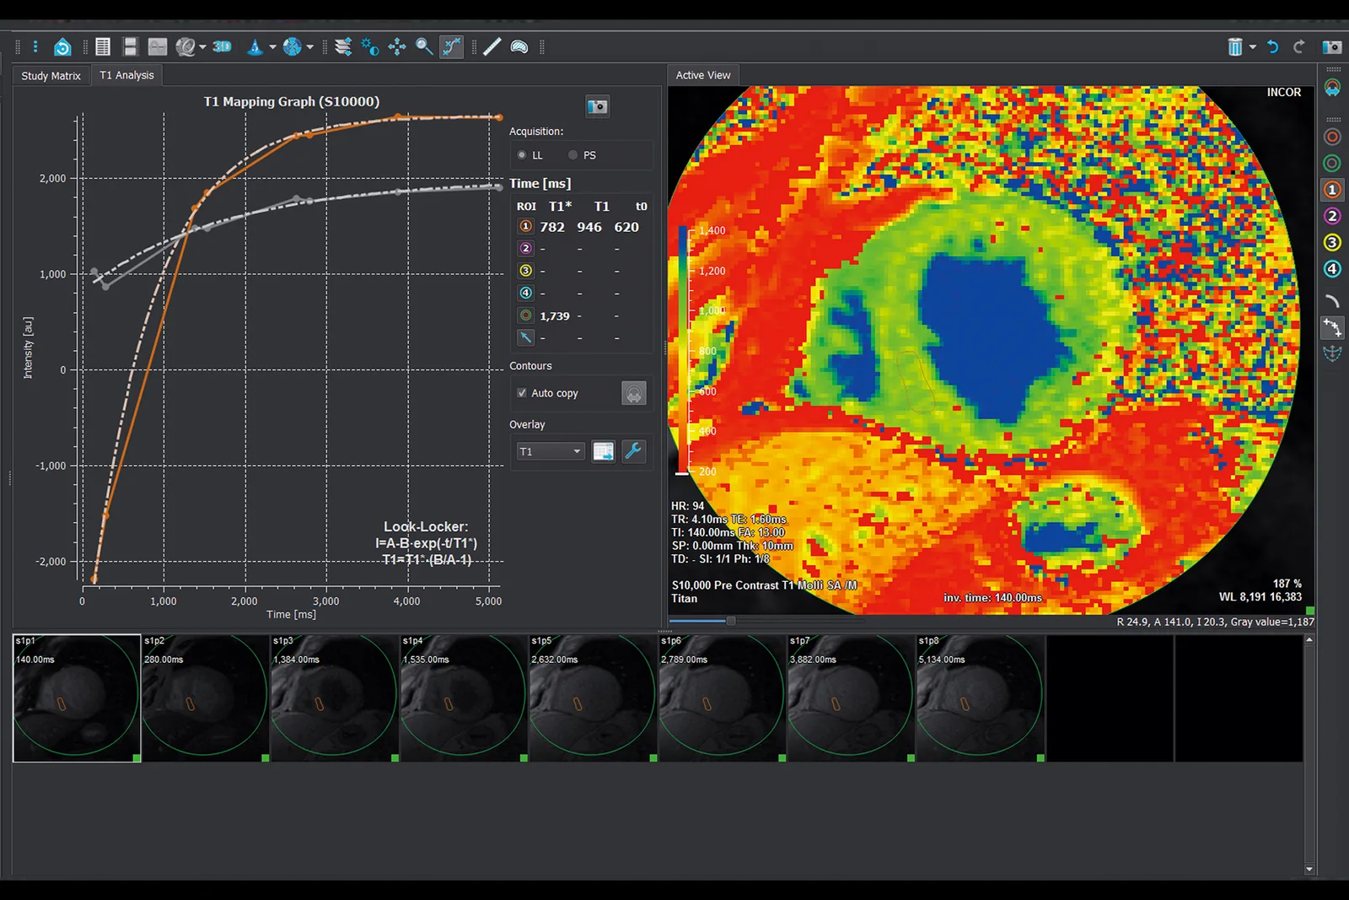Select the ruler measurement tool

point(492,47)
